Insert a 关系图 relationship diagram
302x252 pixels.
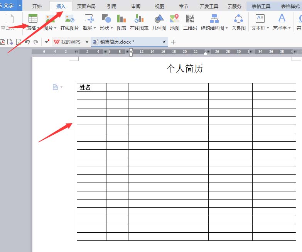pyautogui.click(x=238, y=19)
